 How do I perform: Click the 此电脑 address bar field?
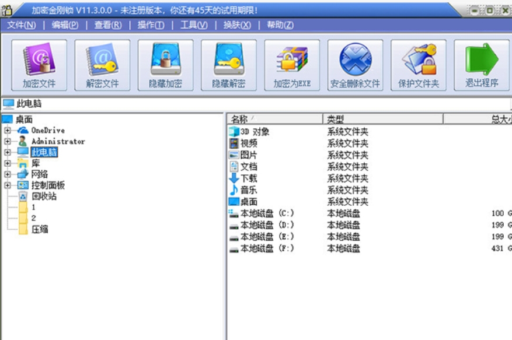coord(256,104)
